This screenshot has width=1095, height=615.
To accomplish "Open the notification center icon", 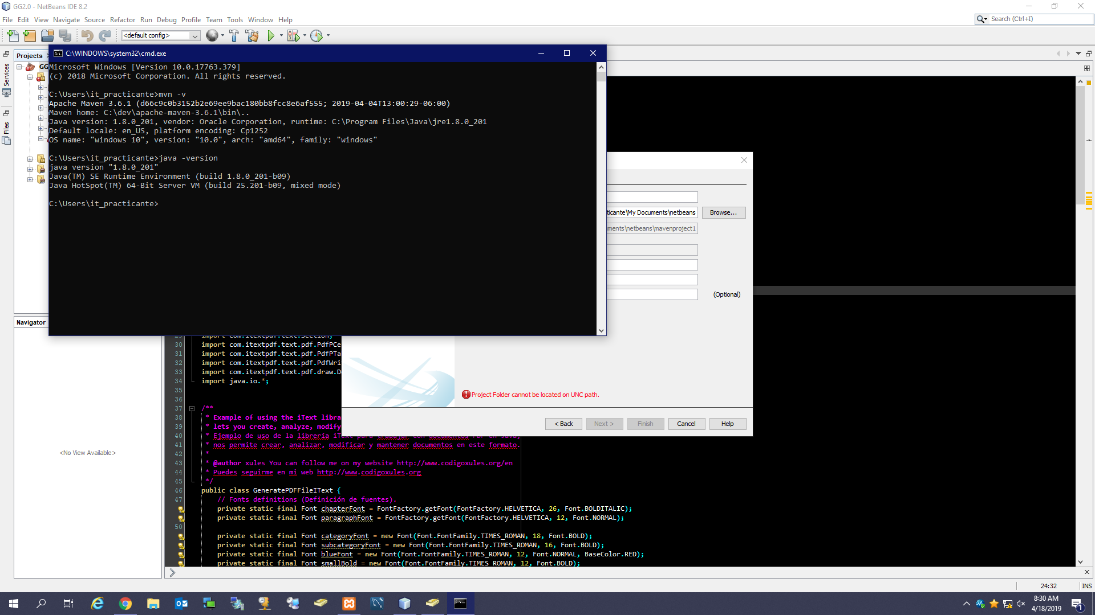I will (1077, 604).
